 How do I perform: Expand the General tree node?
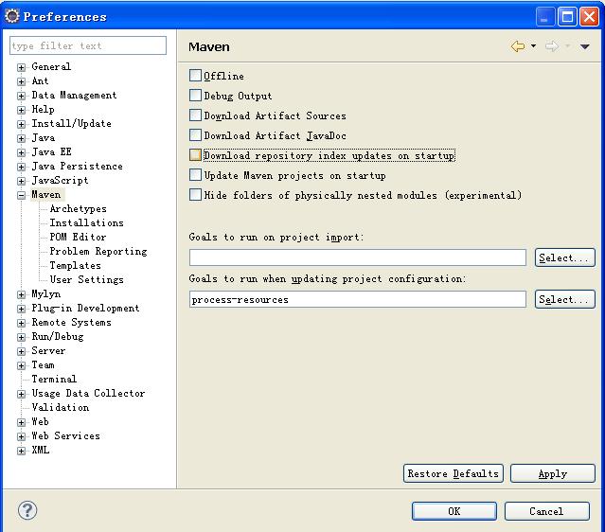(x=21, y=67)
